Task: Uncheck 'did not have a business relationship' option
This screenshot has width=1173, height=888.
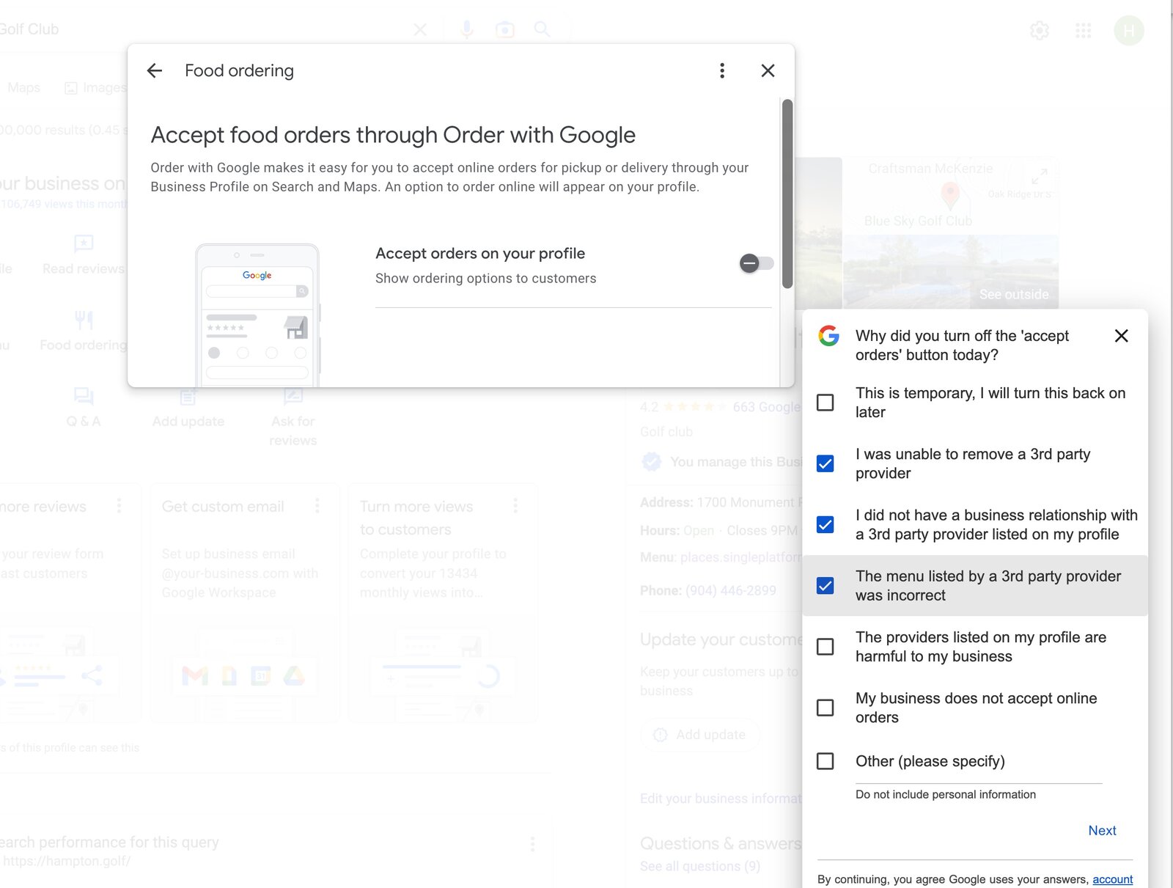Action: (825, 524)
